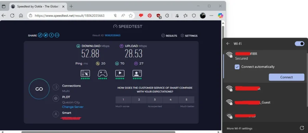Viewport: 308px width, 133px height.
Task: Go to the browser home page
Action: tap(21, 16)
